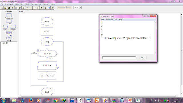
Task: Run the flowchart with Play button
Action: 34,8
